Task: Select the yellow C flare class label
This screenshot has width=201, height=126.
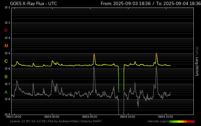Action: (x=6, y=61)
